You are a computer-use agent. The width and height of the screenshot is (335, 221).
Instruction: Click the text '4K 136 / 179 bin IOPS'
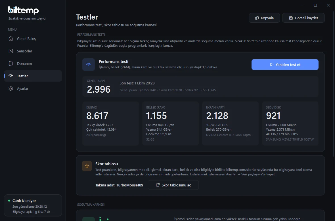(x=282, y=134)
